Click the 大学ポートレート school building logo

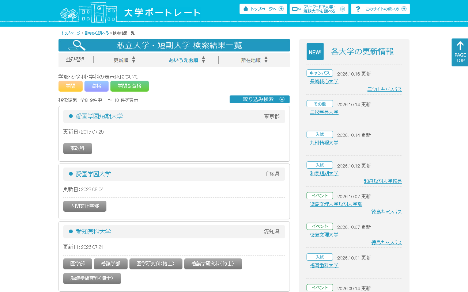click(x=130, y=12)
